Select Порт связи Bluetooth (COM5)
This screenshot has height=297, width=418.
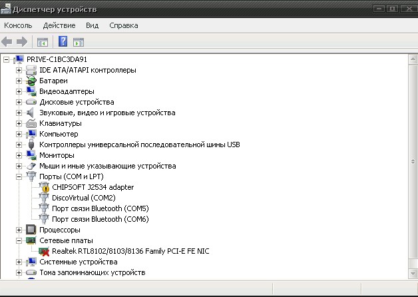(100, 208)
